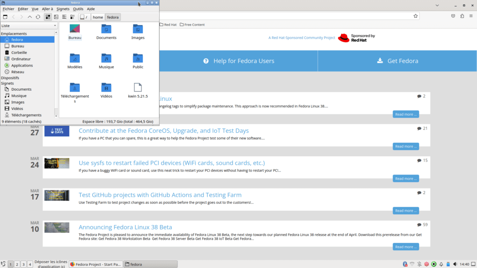Click the Get Fedora button

(397, 61)
